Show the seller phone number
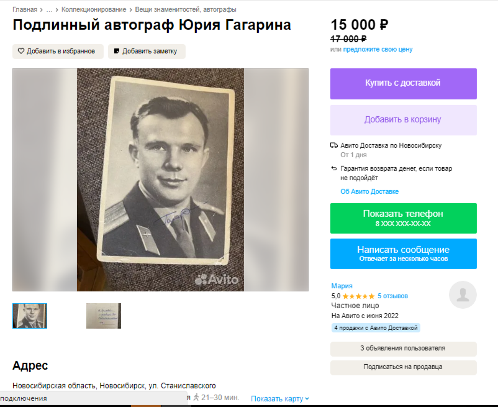This screenshot has height=407, width=498. [404, 218]
